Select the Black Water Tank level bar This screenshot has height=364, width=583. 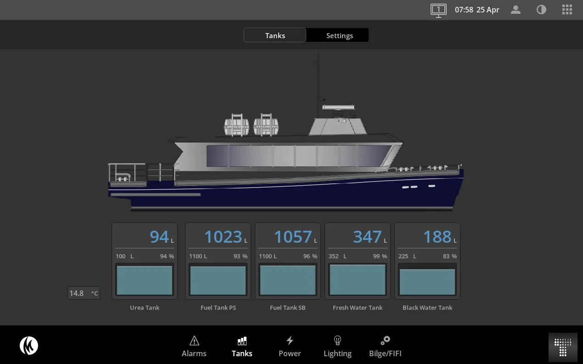[x=427, y=279]
